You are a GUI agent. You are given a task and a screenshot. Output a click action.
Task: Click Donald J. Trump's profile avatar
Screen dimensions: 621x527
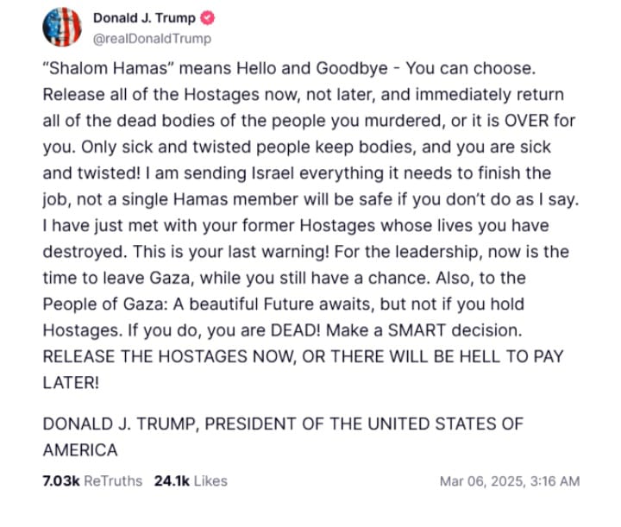click(x=61, y=28)
